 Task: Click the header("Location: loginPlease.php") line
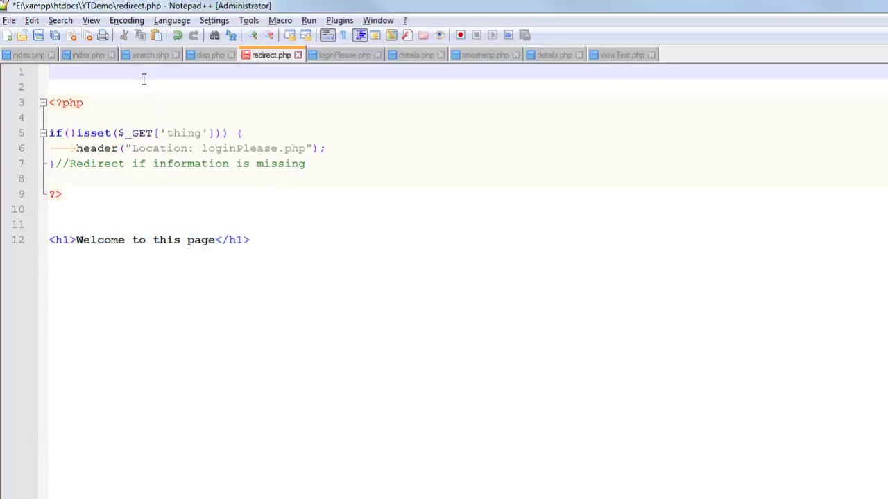tap(200, 148)
